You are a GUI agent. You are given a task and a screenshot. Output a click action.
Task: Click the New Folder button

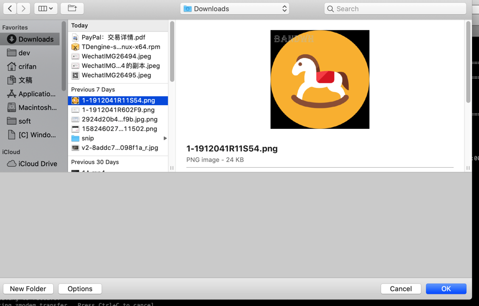click(x=28, y=289)
